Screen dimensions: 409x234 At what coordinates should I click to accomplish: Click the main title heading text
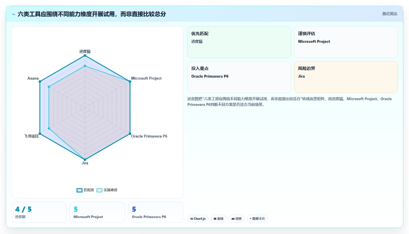92,14
